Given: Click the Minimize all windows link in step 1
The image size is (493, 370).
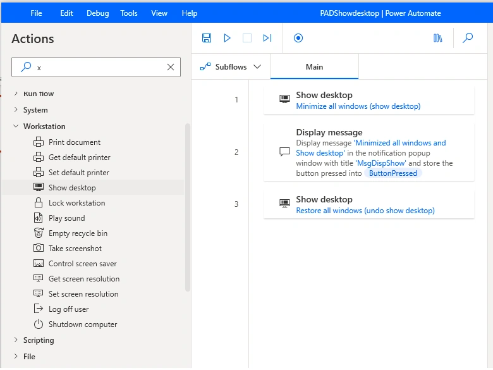Looking at the screenshot, I should (358, 106).
